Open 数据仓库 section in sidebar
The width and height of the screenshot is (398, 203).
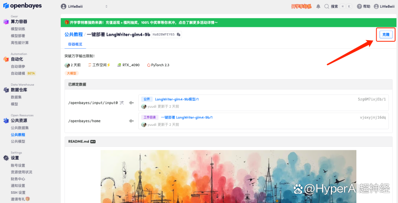[x=19, y=90]
